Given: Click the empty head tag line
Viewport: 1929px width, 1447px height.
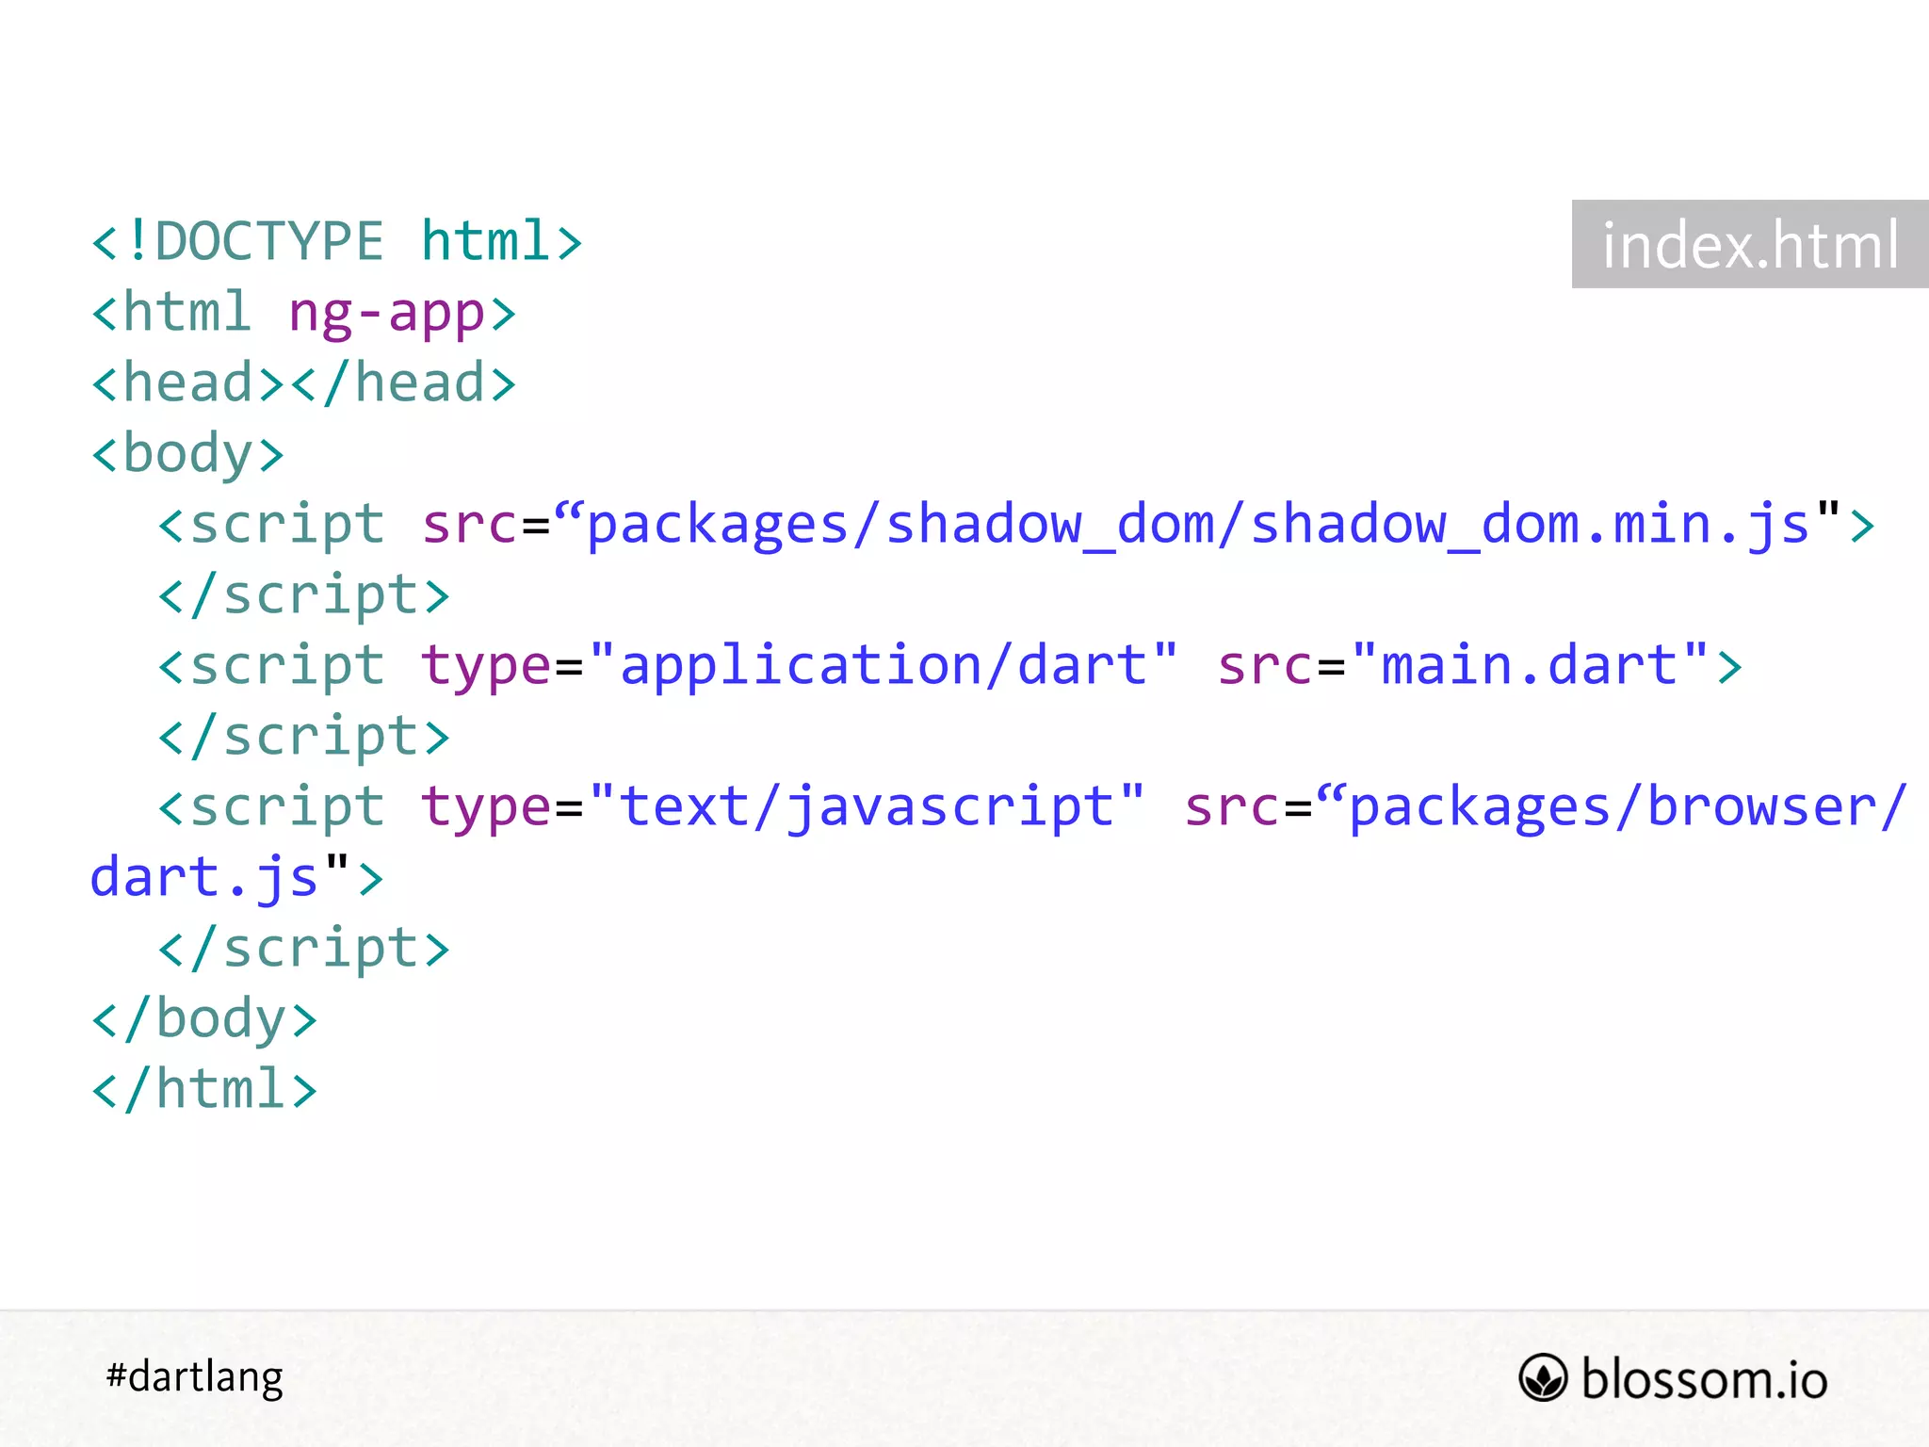Looking at the screenshot, I should pyautogui.click(x=303, y=383).
